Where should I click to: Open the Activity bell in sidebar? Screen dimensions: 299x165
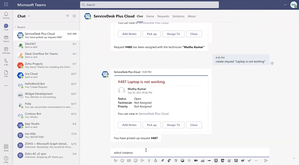[x=6, y=15]
